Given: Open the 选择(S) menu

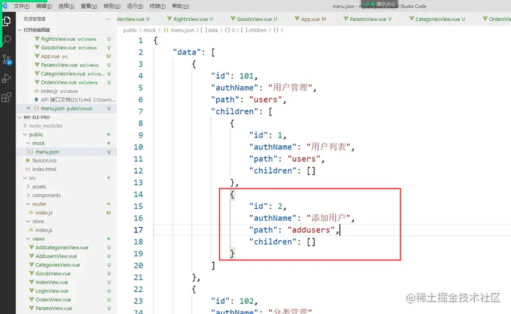Looking at the screenshot, I should tap(66, 6).
